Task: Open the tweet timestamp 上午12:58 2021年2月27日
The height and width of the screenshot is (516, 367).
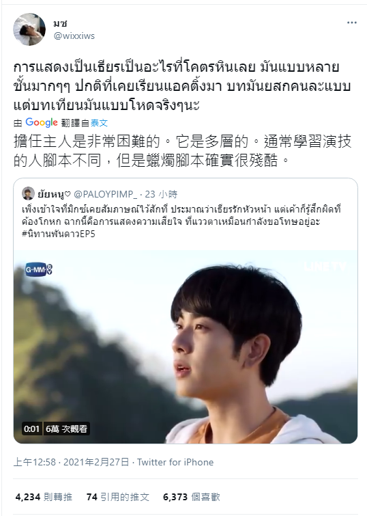Action: coord(71,463)
